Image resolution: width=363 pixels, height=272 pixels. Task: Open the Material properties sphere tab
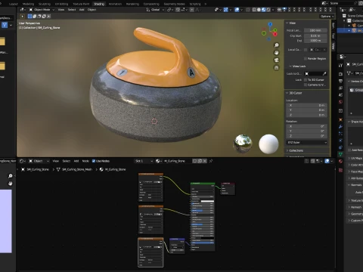pos(340,161)
